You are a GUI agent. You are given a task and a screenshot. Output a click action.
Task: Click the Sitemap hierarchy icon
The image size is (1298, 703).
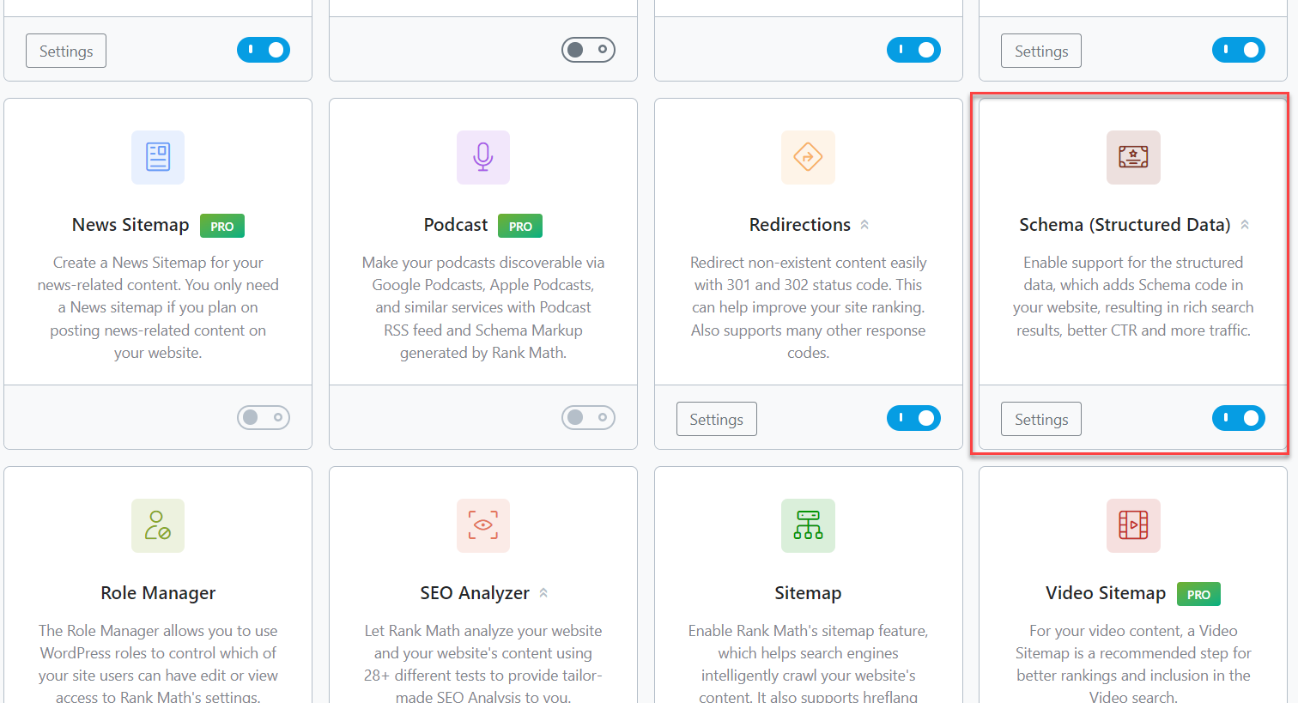click(808, 525)
